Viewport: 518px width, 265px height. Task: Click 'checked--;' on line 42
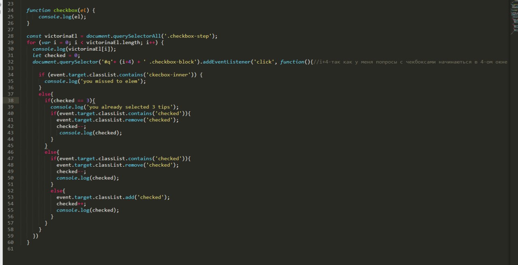(x=71, y=126)
